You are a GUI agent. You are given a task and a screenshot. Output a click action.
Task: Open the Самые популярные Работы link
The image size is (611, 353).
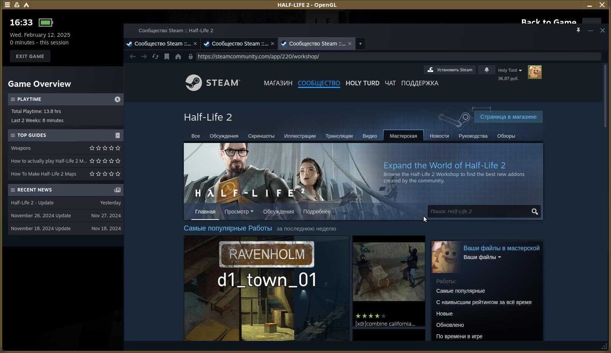[x=228, y=228]
